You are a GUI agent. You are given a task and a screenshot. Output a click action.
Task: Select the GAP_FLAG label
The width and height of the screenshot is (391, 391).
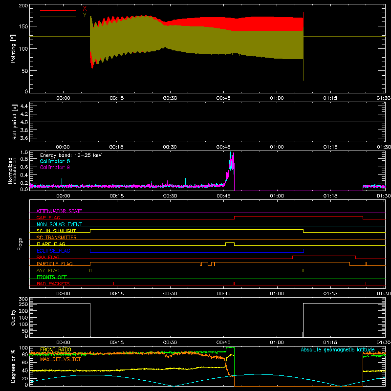coord(48,217)
